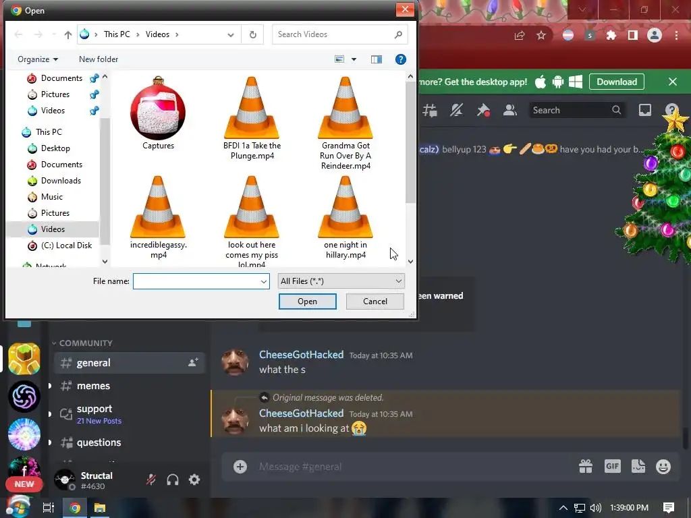Image resolution: width=691 pixels, height=518 pixels.
Task: Select BFDI 1a Take the Plunge.mp4 file
Action: [252, 119]
